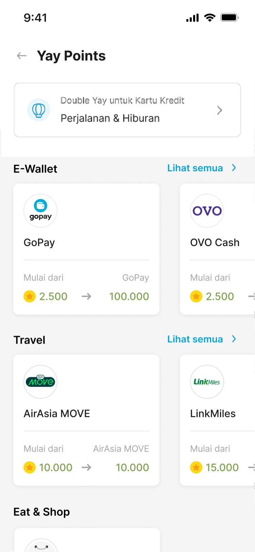
Task: Tap the gold star coin next to 15.000 in LinkMiles card
Action: pos(196,467)
